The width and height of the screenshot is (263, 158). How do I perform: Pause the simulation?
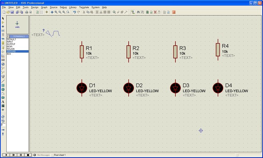coord(21,155)
